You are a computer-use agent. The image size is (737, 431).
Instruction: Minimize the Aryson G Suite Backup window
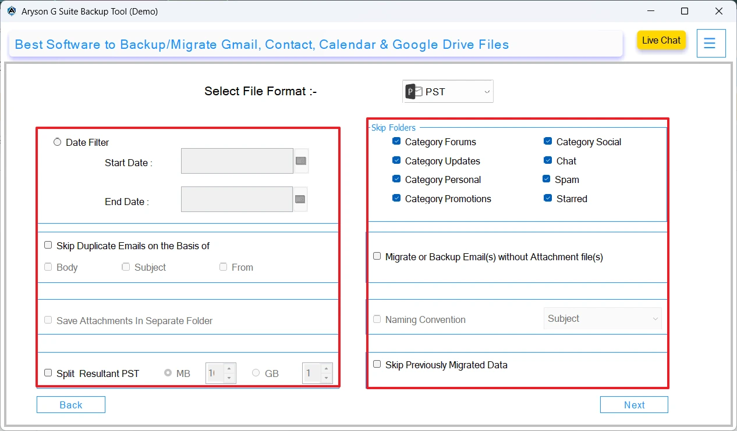651,11
